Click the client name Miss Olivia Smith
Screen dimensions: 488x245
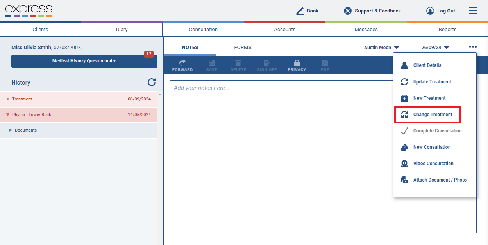31,48
